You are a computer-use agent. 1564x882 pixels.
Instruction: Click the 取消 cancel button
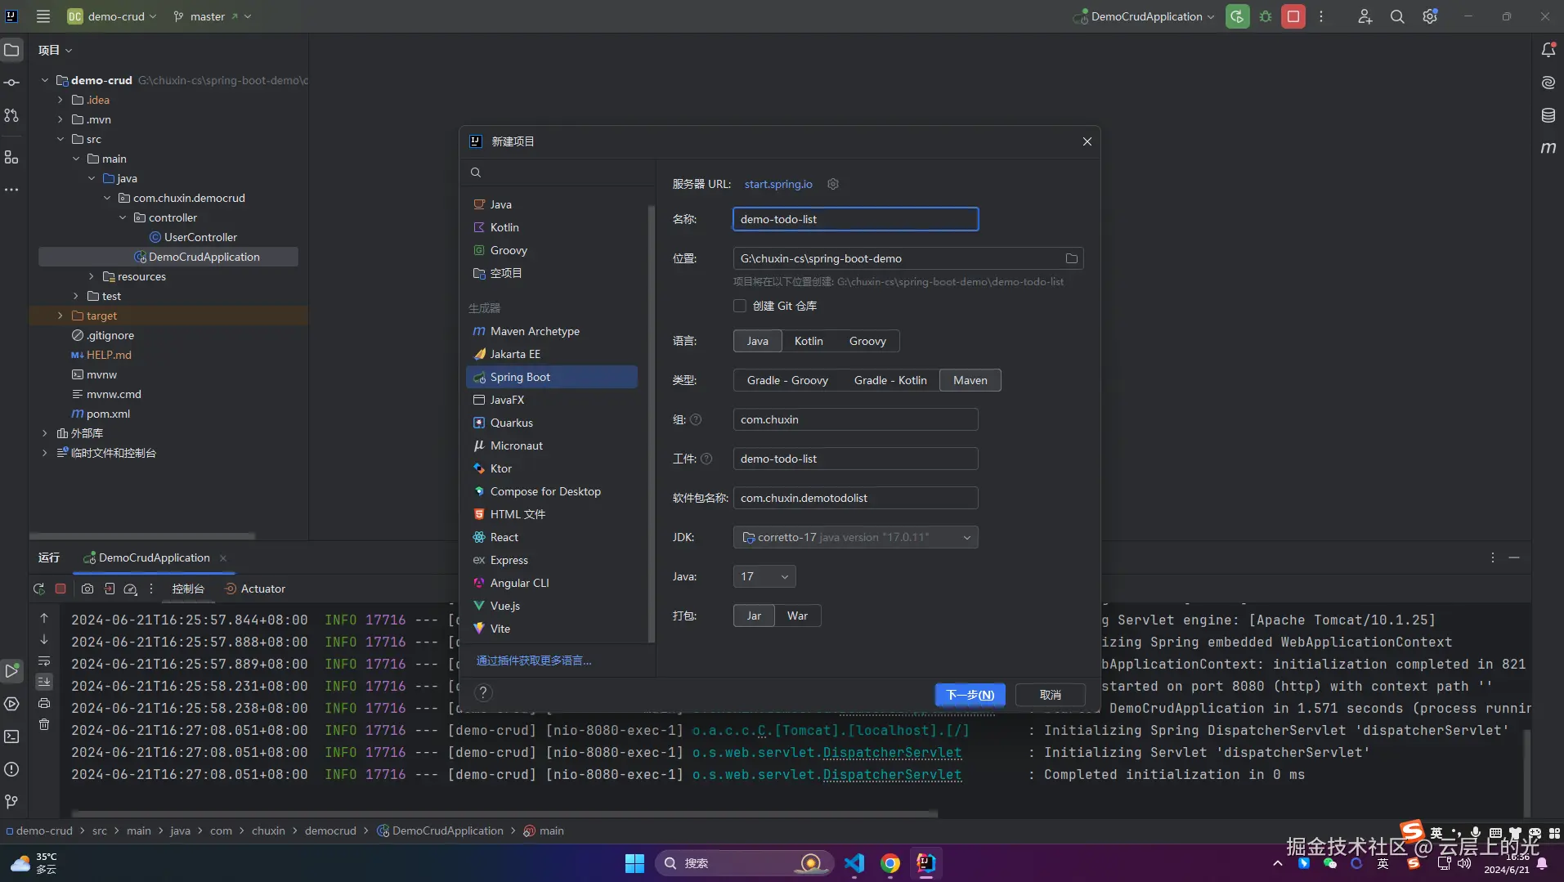click(1050, 695)
